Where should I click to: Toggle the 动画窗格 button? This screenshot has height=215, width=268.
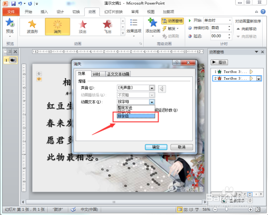point(173,21)
